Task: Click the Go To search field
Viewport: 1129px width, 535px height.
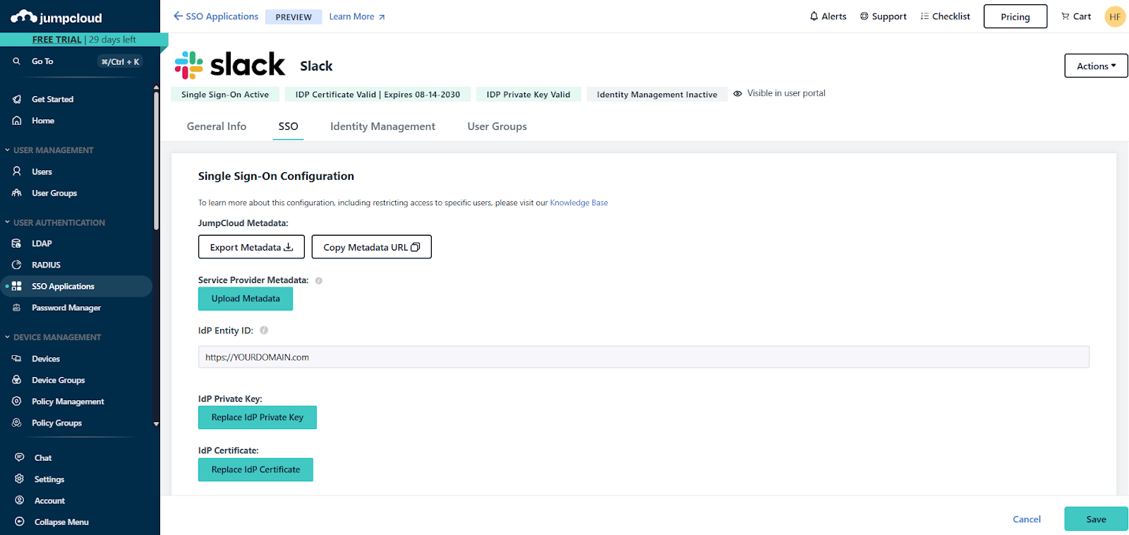Action: [76, 61]
